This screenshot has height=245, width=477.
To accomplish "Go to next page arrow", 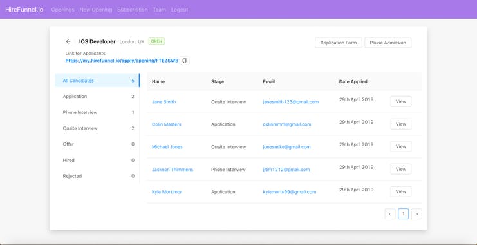I will point(416,214).
